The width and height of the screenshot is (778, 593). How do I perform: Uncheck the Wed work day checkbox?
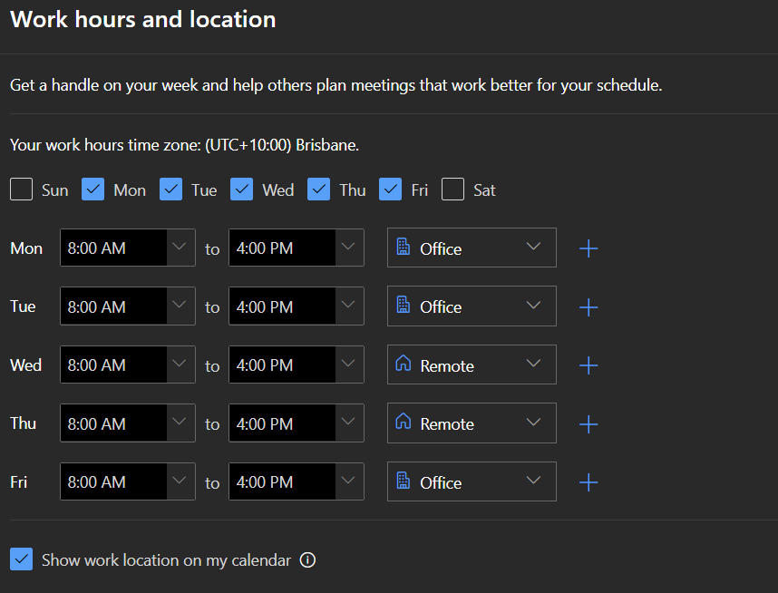(241, 190)
